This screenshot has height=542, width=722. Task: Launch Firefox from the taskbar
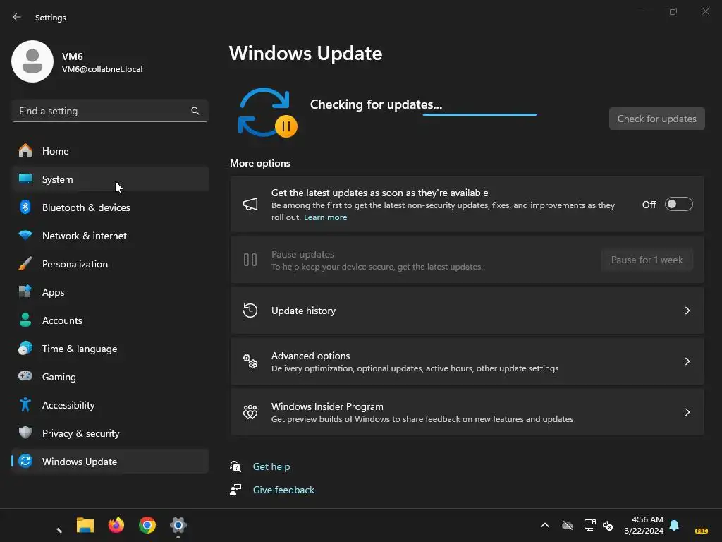coord(116,525)
